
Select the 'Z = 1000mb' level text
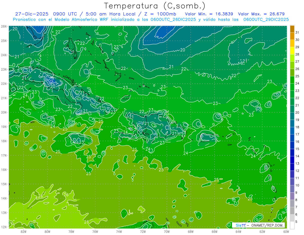click(x=160, y=14)
